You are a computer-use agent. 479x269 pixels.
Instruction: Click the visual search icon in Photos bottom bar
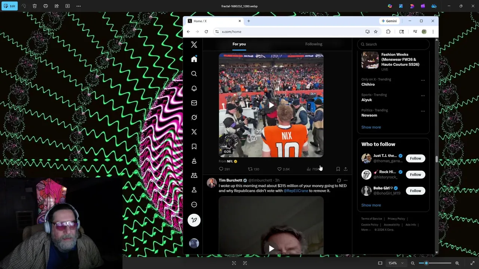coord(234,263)
